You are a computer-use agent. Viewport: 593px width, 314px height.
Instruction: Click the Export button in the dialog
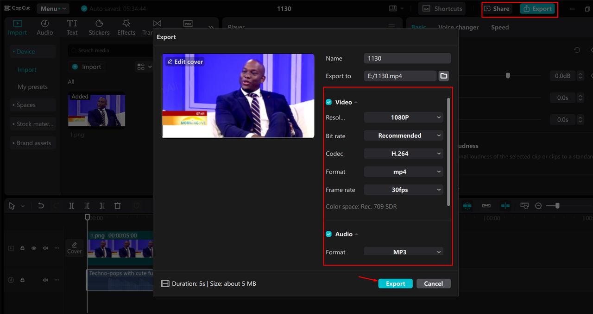(395, 283)
